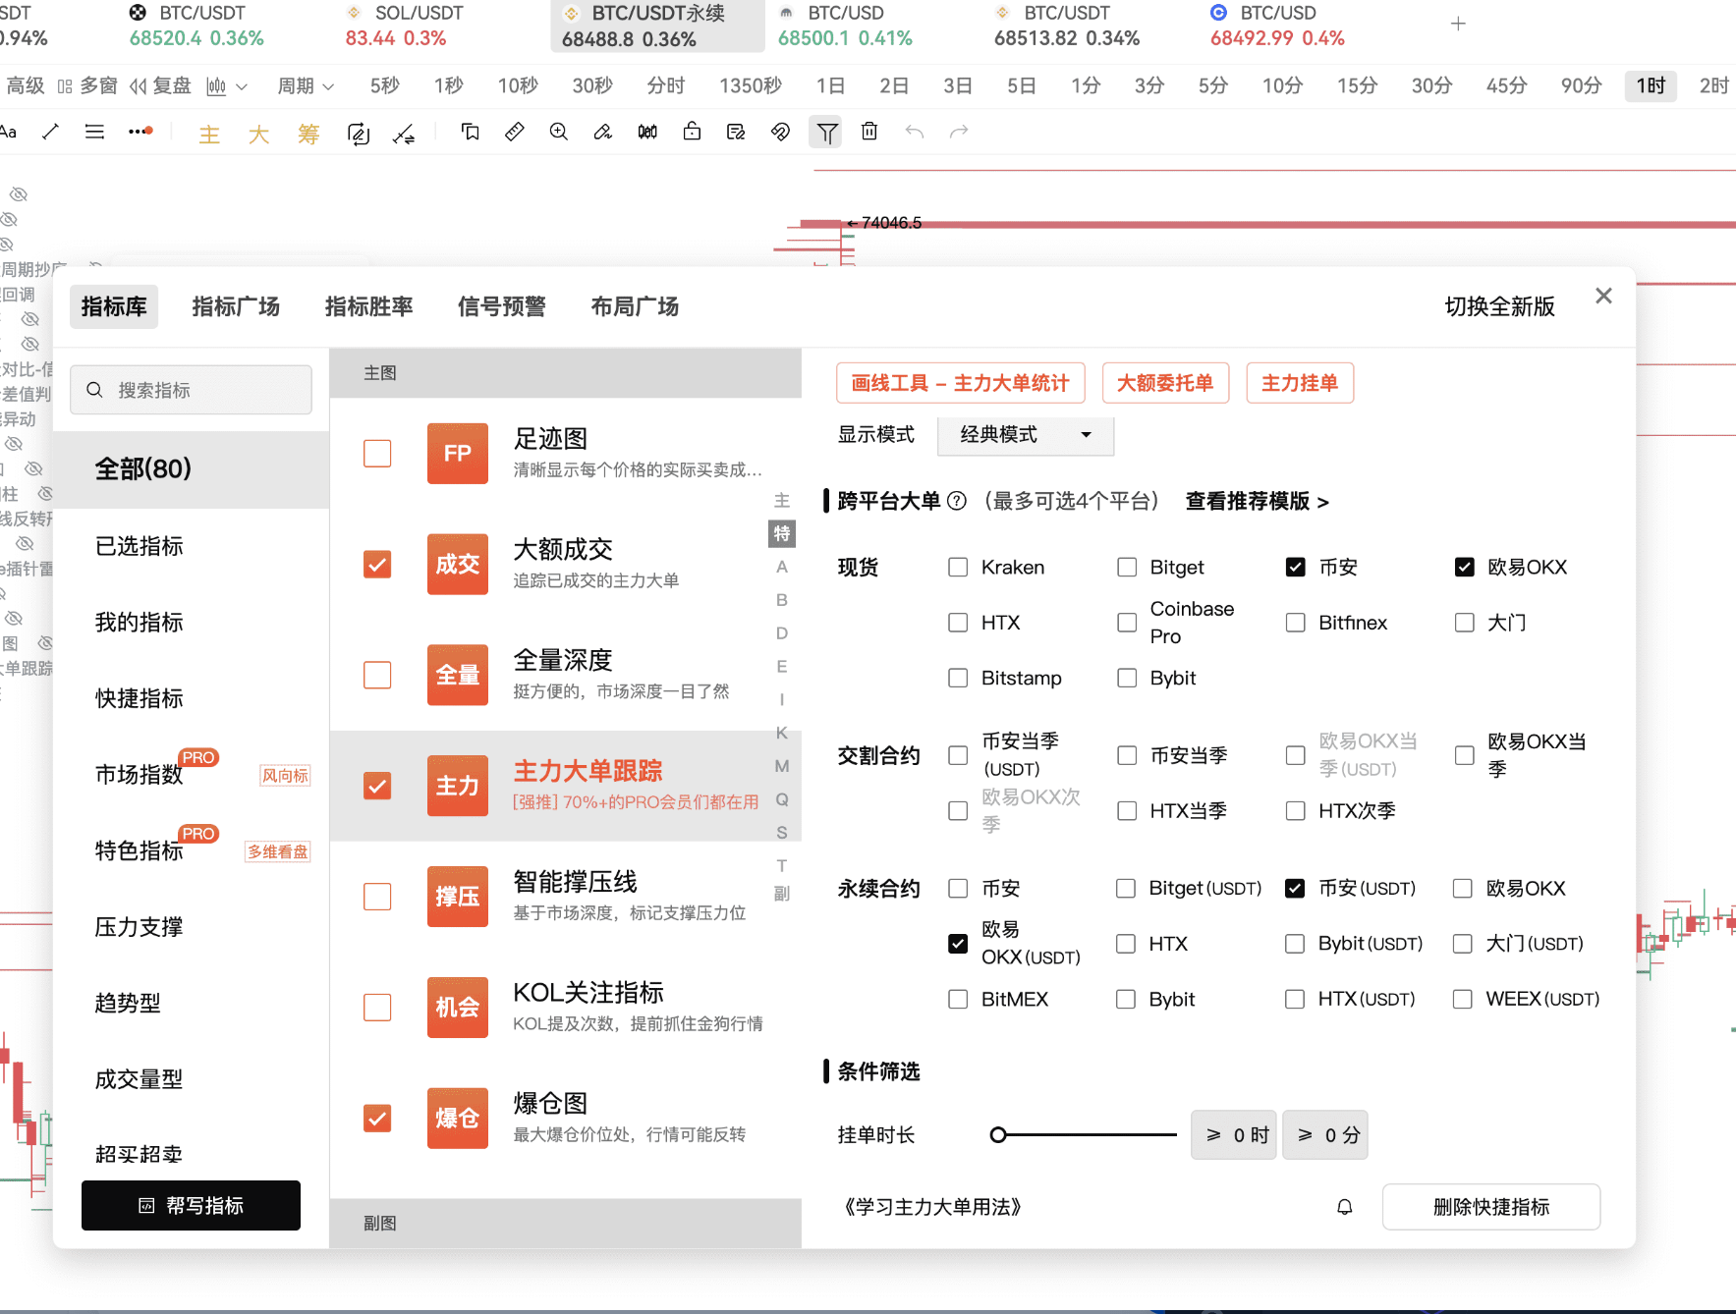Click the 帮写指标 button

[191, 1206]
